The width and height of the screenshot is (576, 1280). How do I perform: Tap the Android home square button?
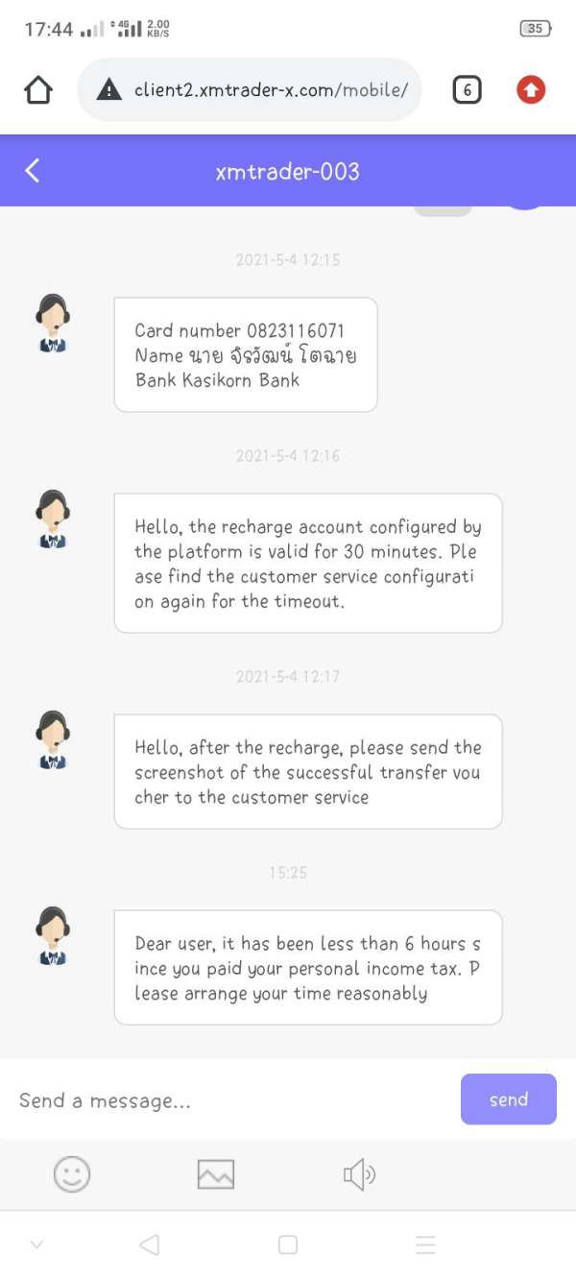pyautogui.click(x=288, y=1244)
